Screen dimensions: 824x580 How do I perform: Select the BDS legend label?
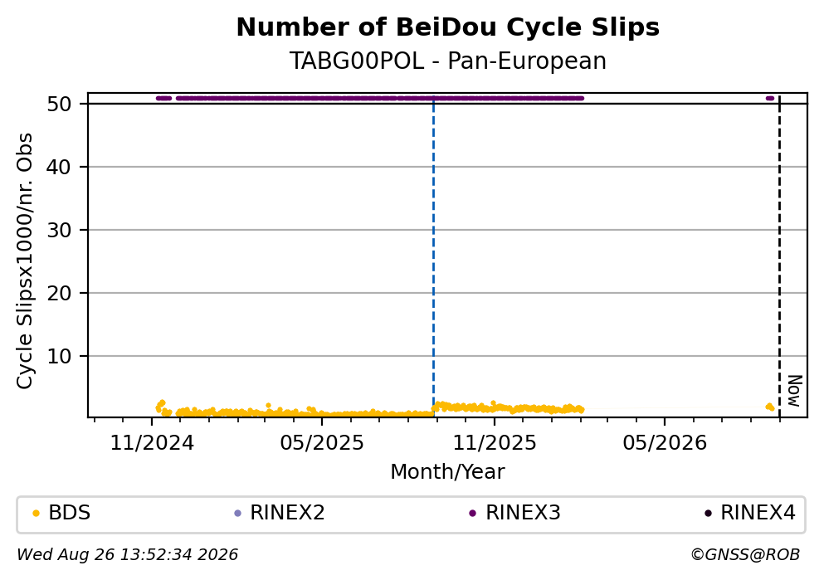(70, 513)
